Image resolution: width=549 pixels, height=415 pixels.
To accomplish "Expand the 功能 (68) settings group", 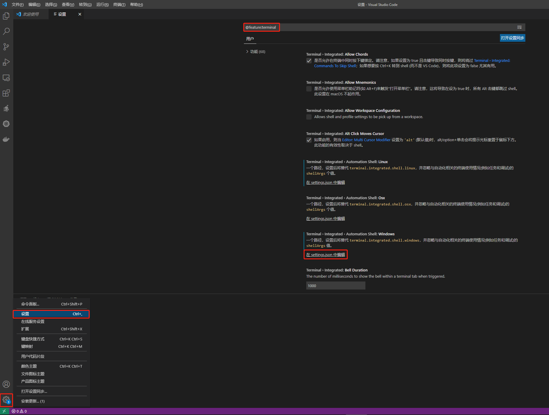I will click(x=255, y=52).
